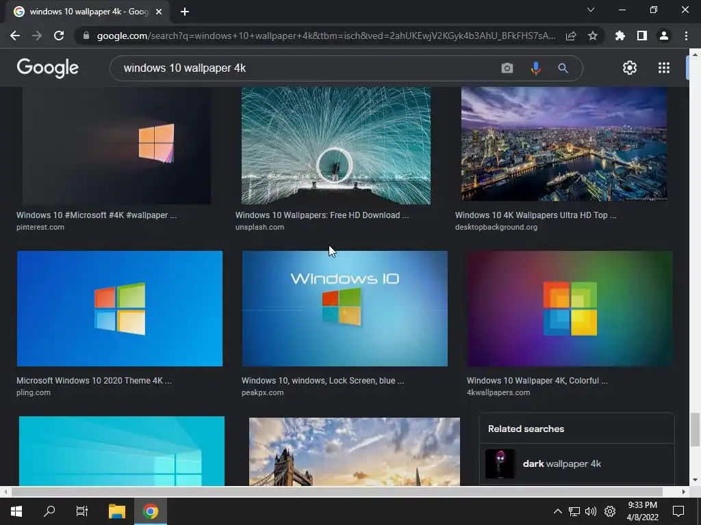Open the Chrome profile menu

point(664,36)
